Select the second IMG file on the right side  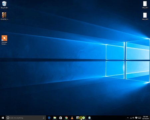coord(145,16)
